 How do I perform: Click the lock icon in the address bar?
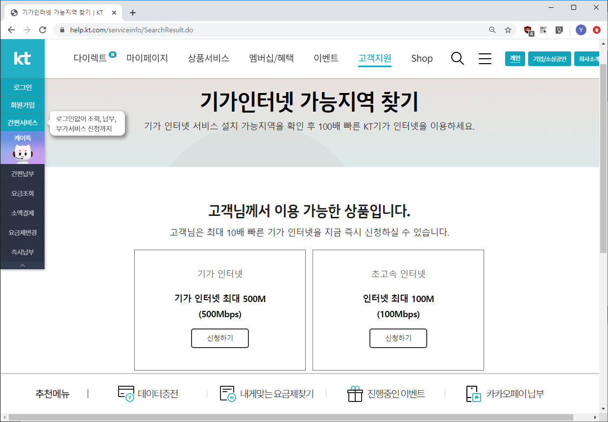point(62,30)
